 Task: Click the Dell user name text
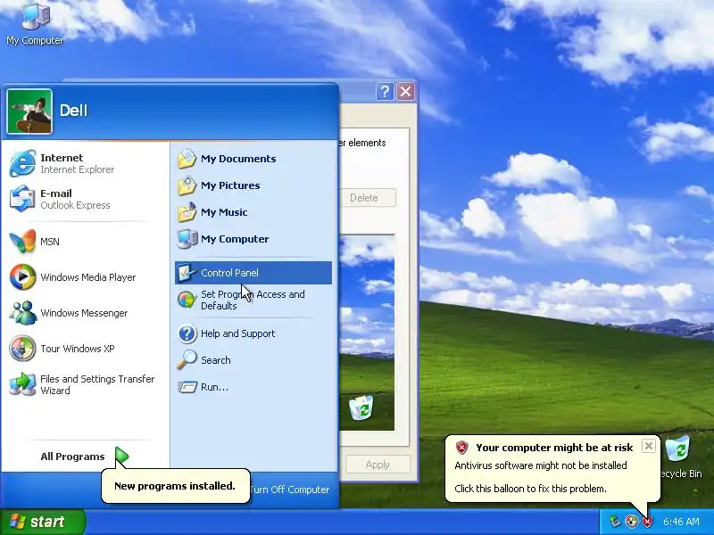click(73, 111)
